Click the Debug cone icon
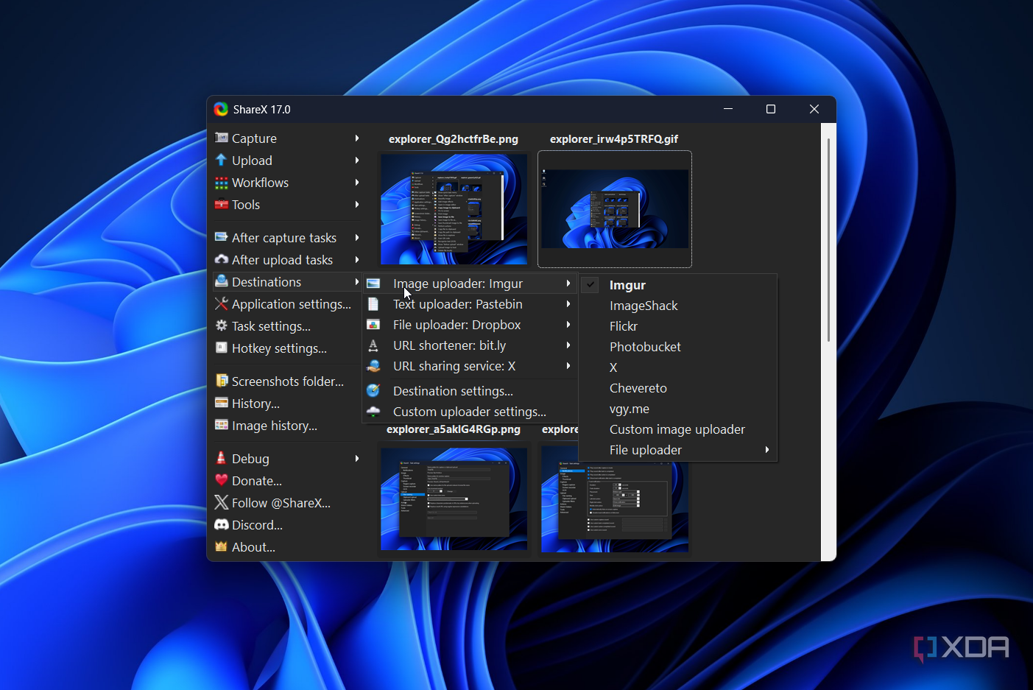 [x=221, y=458]
